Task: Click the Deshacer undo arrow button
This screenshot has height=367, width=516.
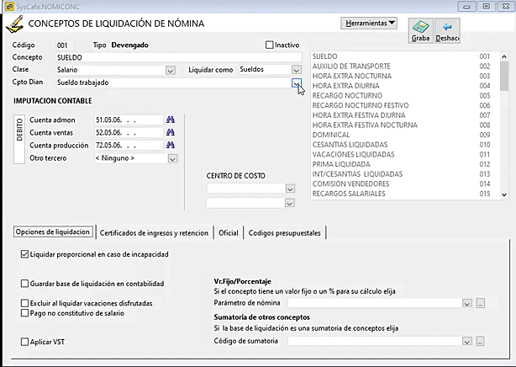Action: point(447,30)
